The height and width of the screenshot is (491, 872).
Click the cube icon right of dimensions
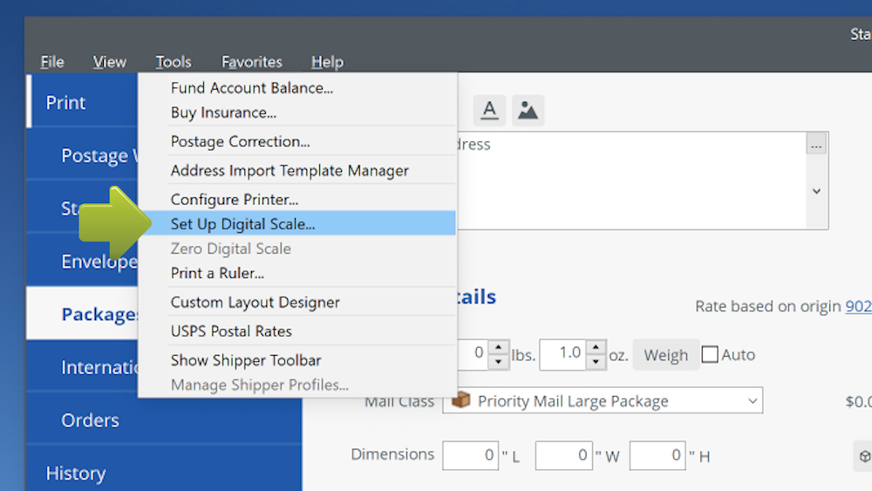[x=862, y=456]
